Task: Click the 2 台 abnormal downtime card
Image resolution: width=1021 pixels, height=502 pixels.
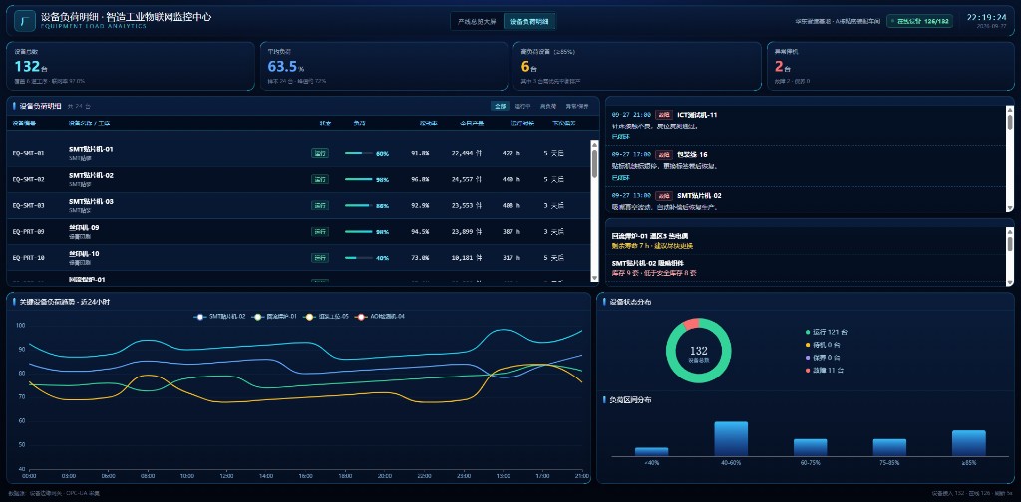Action: 890,66
